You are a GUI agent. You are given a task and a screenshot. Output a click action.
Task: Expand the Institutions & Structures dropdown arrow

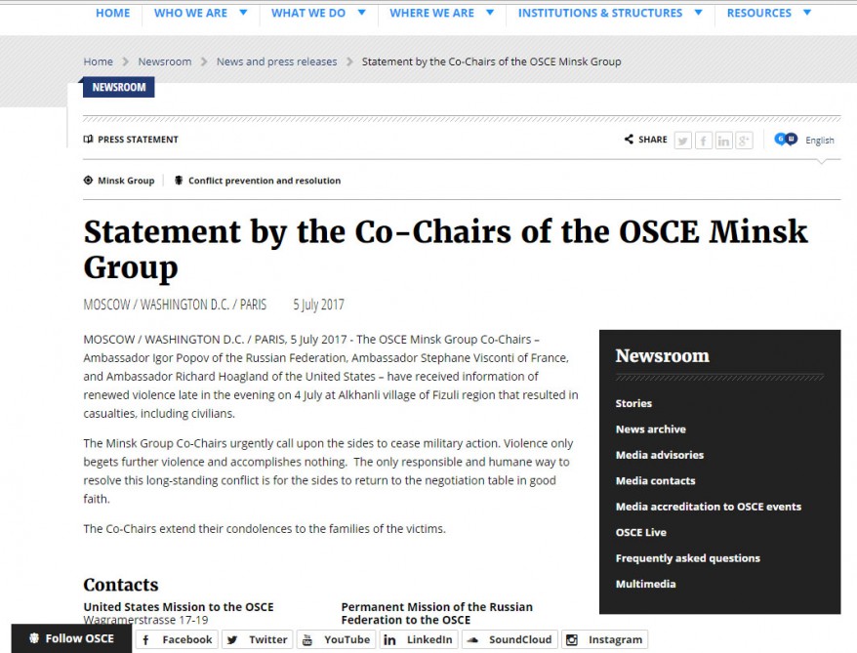pyautogui.click(x=699, y=12)
